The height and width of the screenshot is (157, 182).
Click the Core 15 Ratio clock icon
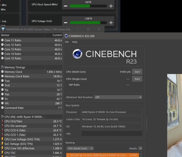2,58
